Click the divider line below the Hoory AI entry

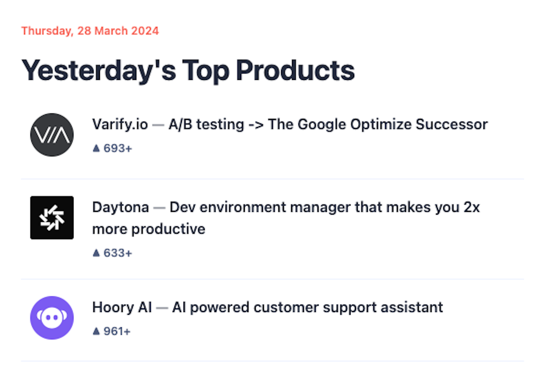(272, 362)
